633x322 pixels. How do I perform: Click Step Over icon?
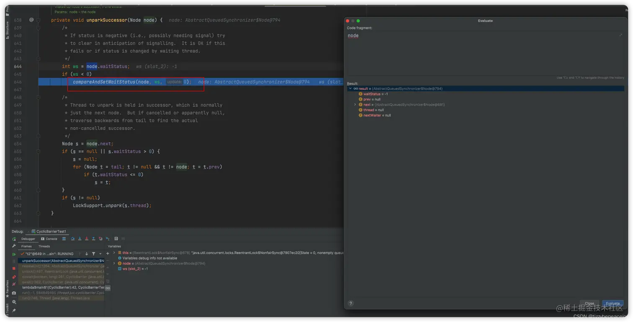(72, 239)
